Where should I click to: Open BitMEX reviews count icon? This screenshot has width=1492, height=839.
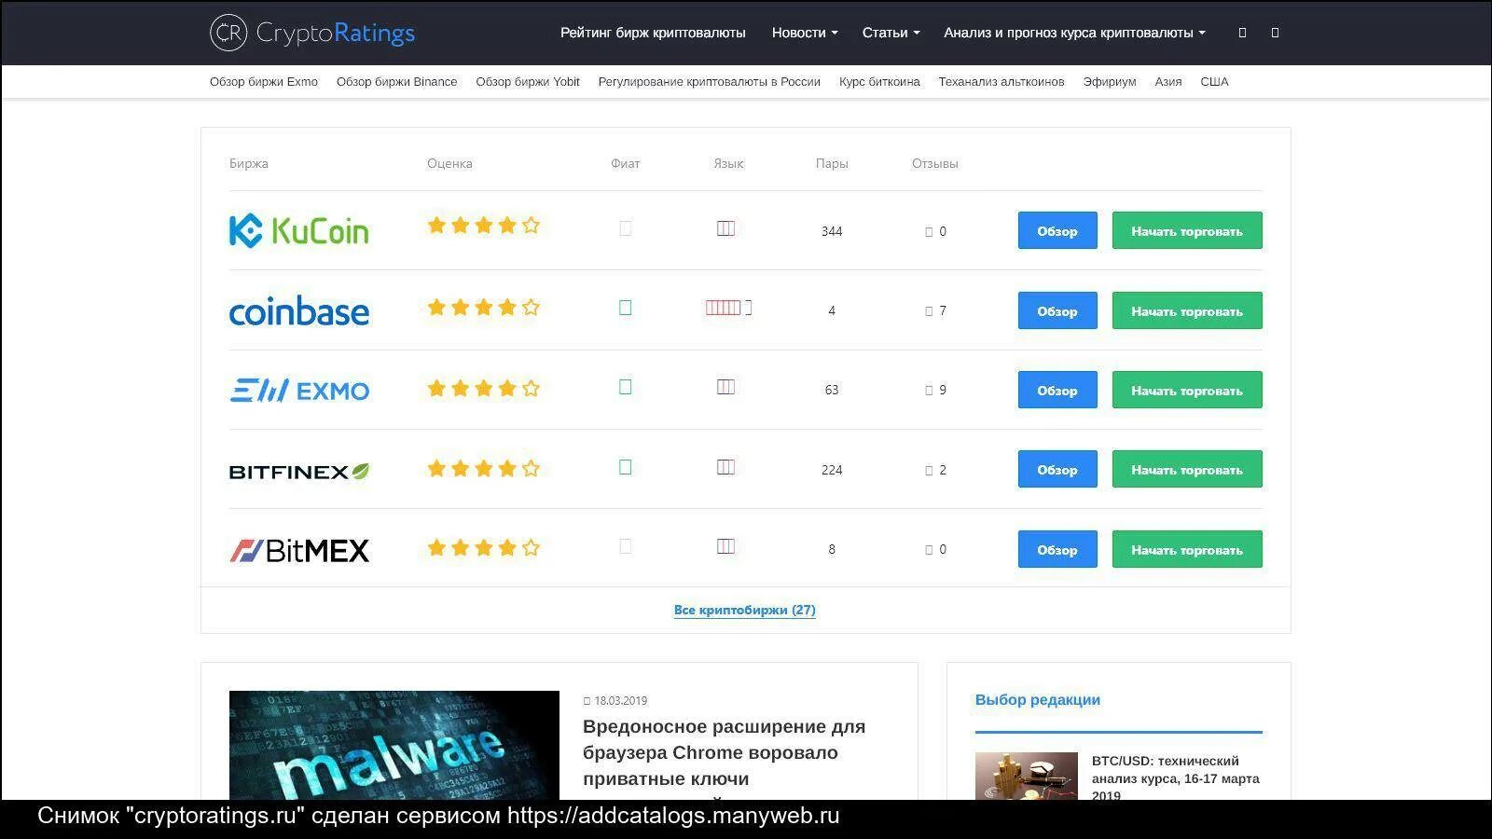(x=929, y=550)
